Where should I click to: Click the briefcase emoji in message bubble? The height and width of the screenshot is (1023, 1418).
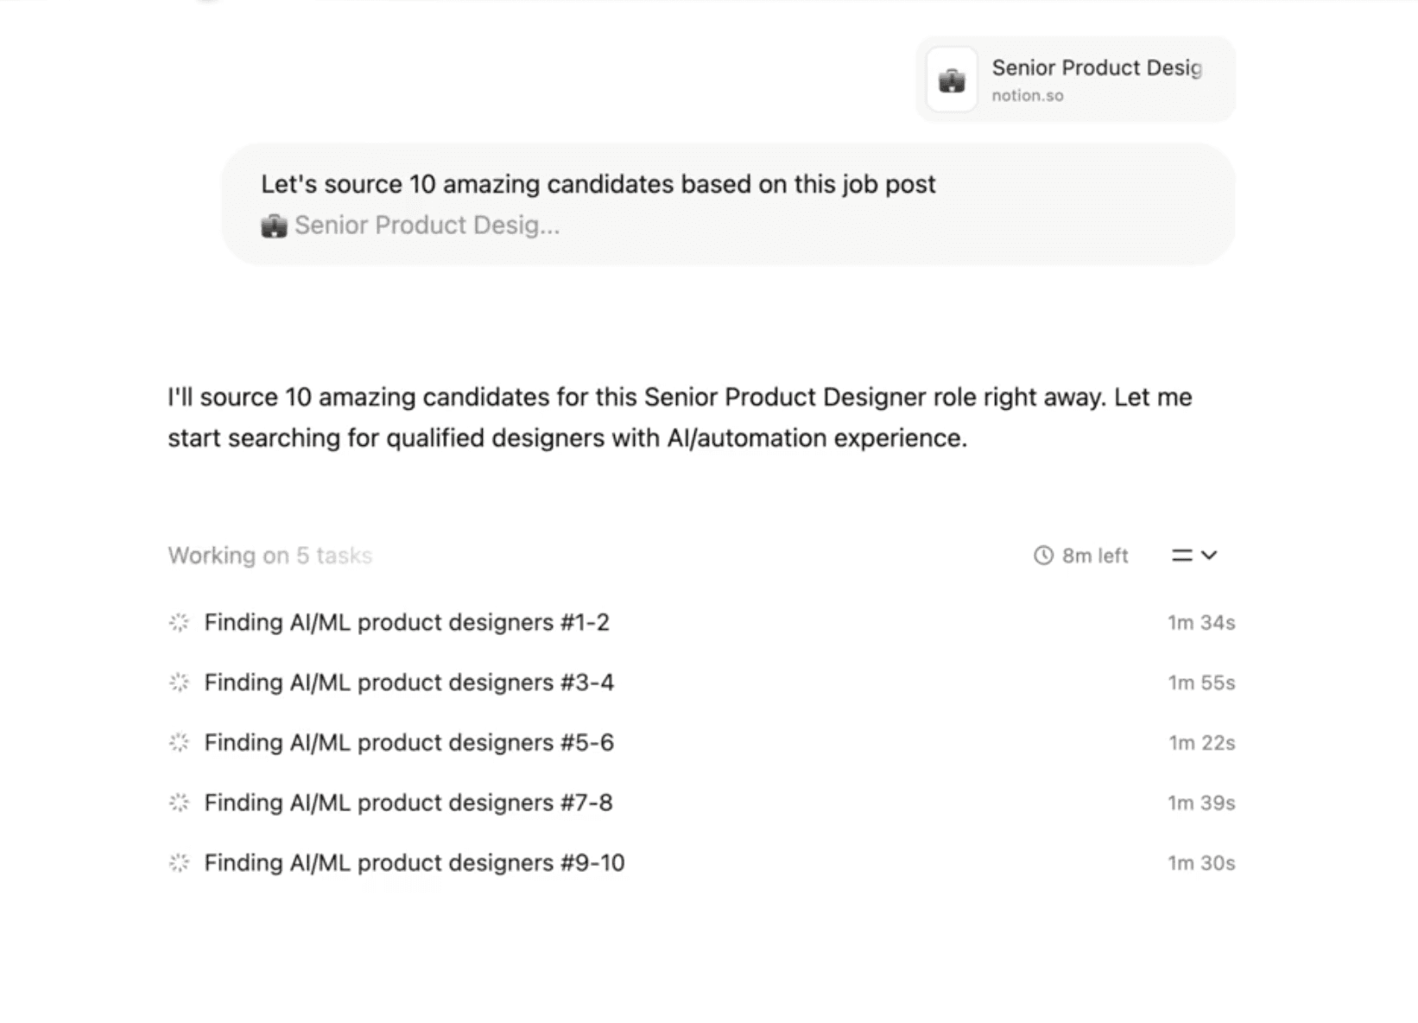[274, 226]
